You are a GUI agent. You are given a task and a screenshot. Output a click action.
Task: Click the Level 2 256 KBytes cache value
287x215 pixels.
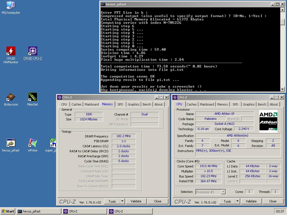pos(253,176)
